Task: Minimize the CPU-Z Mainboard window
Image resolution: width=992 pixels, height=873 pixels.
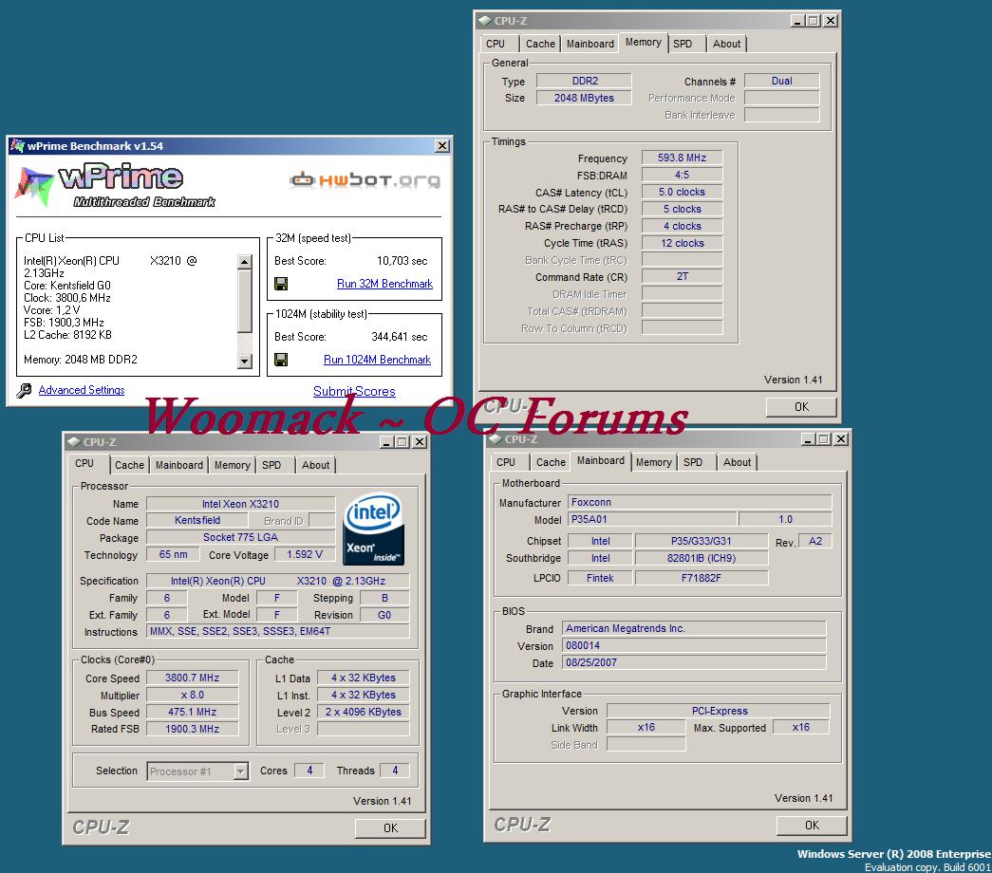Action: click(x=808, y=438)
